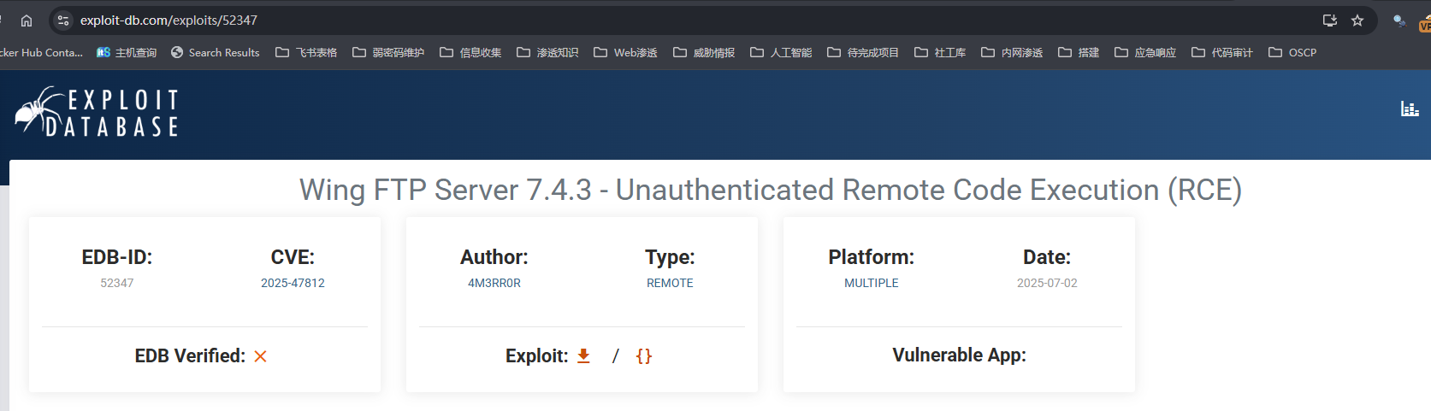Click the REMOTE type link

click(670, 283)
